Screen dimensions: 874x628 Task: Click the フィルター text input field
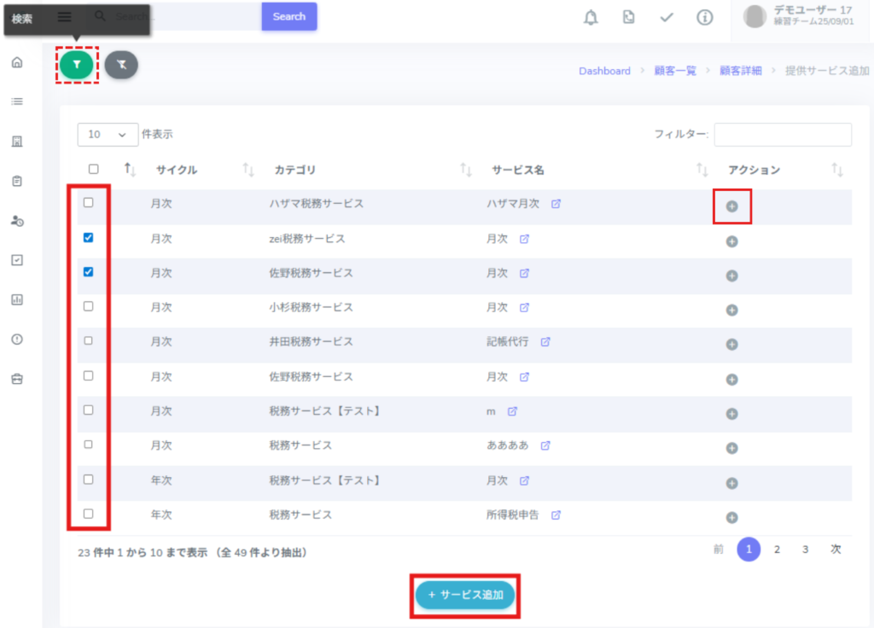click(x=783, y=135)
